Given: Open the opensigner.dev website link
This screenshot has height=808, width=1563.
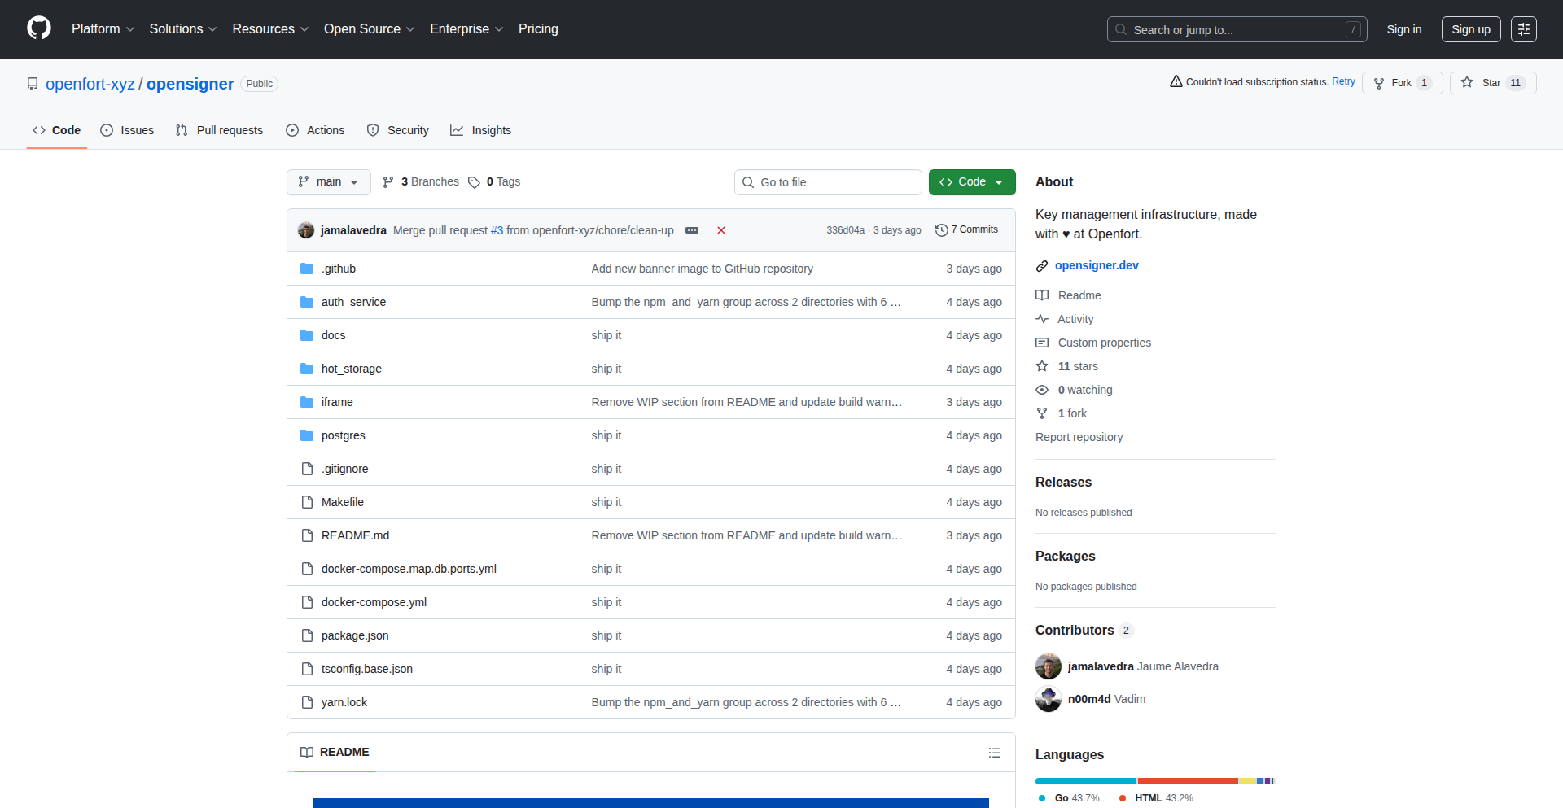Looking at the screenshot, I should [x=1097, y=265].
